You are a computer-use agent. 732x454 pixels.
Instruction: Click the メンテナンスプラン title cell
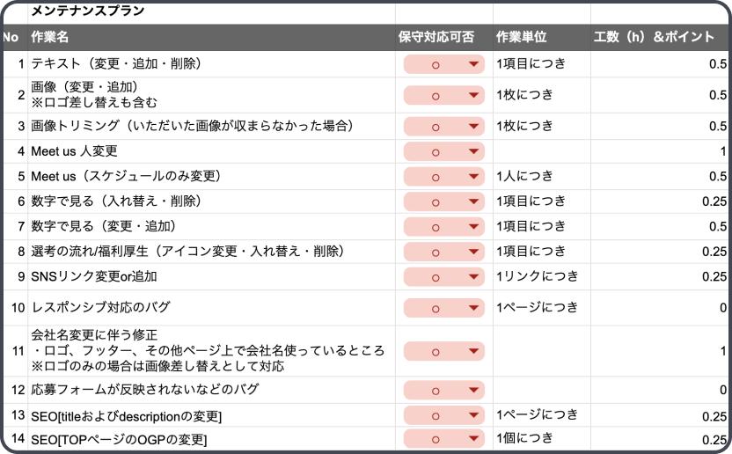coord(211,12)
